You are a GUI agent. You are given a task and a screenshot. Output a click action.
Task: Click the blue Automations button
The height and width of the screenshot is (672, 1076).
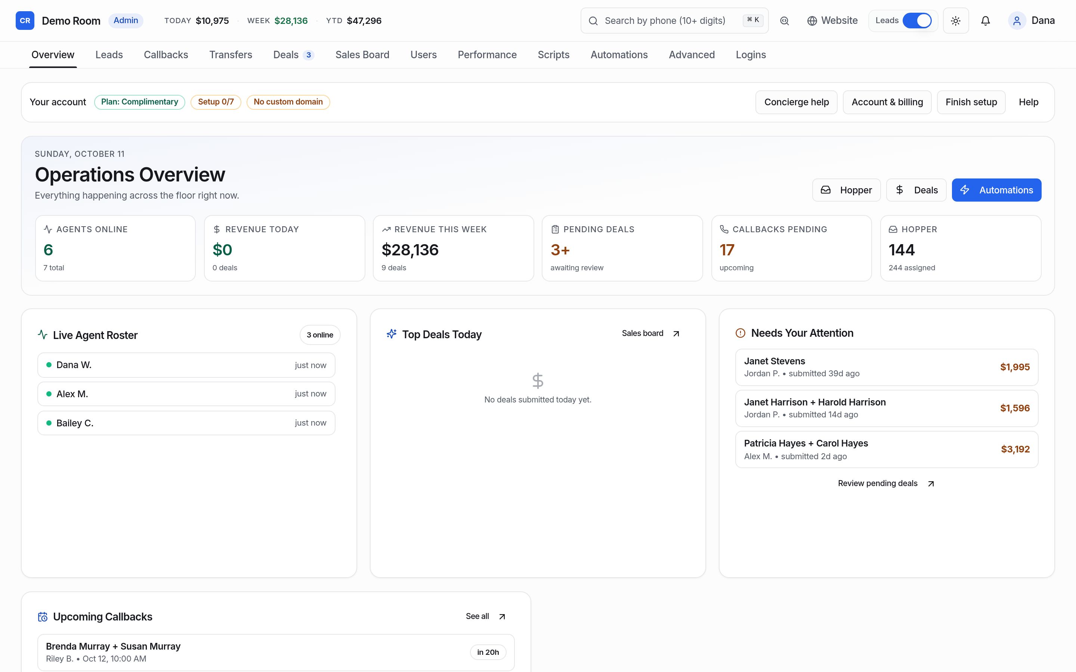tap(996, 190)
